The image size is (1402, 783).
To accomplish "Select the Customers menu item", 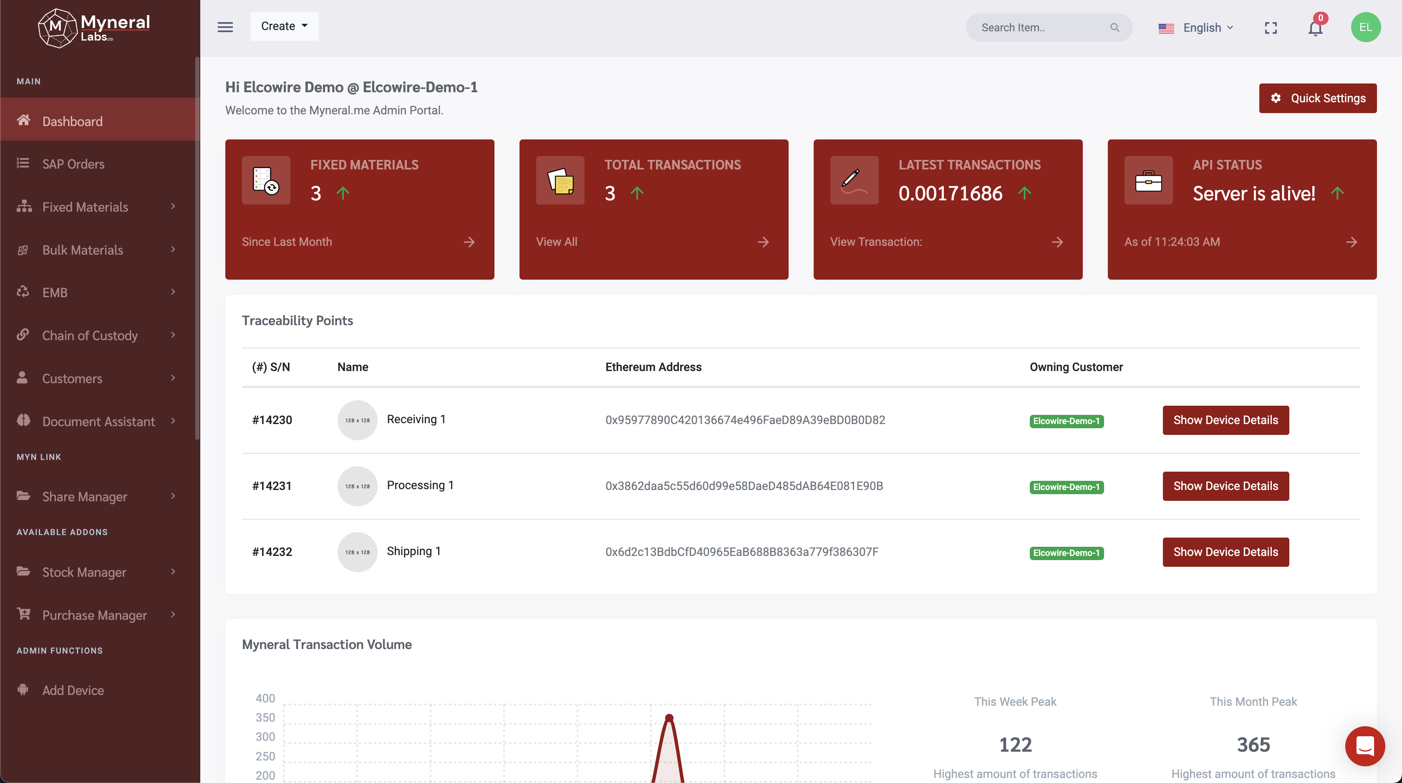I will (x=100, y=378).
